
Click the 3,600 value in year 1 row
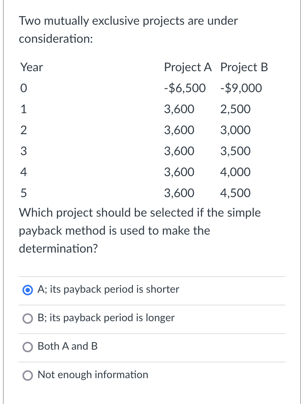[x=179, y=109]
